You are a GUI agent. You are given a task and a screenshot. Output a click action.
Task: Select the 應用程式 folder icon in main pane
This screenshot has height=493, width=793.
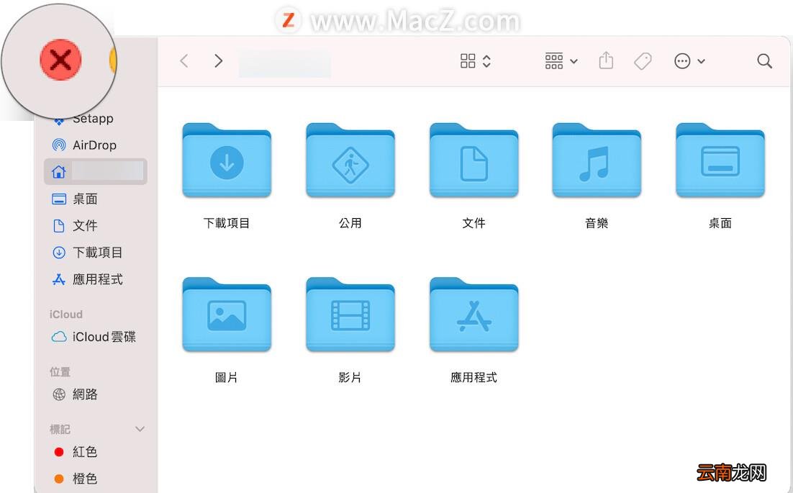tap(474, 315)
